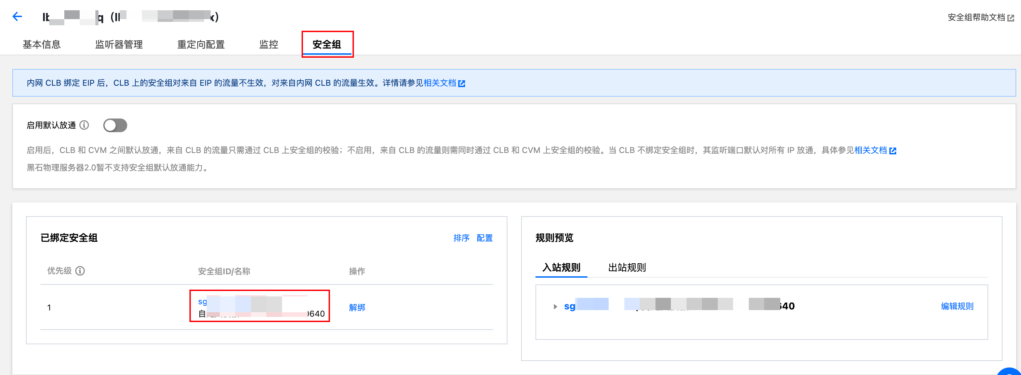Expand the security group rule row triangle
This screenshot has height=375, width=1021.
pyautogui.click(x=555, y=306)
